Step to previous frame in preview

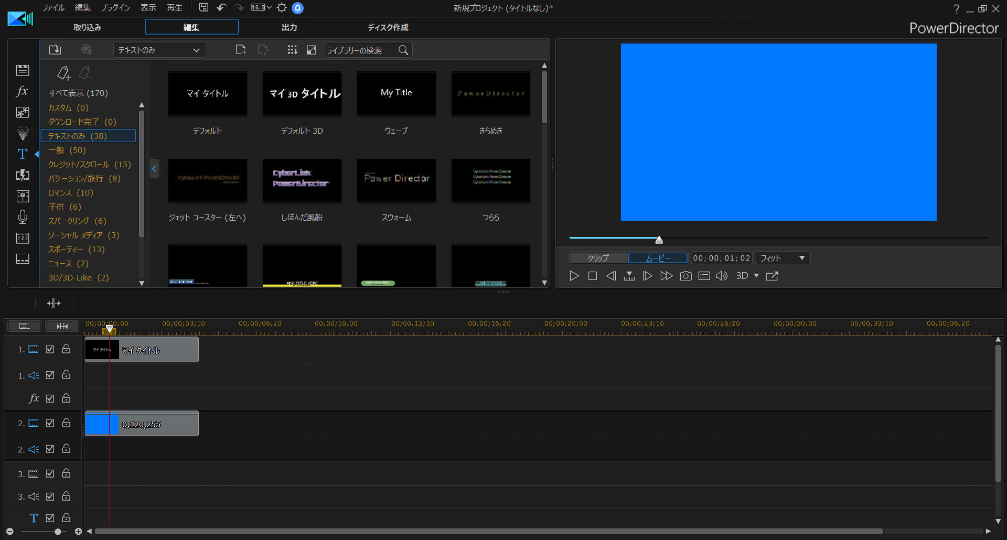611,276
